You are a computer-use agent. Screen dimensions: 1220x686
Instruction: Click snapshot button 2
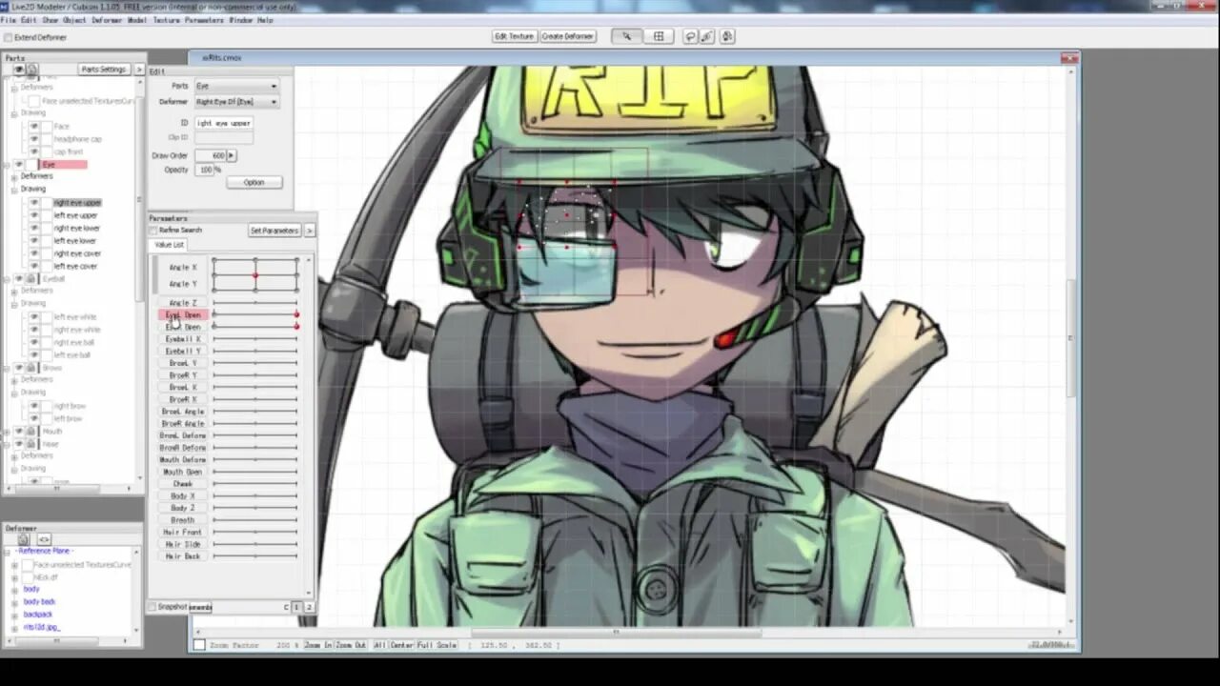(x=308, y=607)
